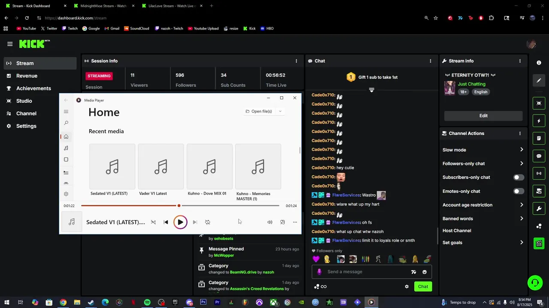Click Open file(s) button in Media Player

(x=259, y=111)
